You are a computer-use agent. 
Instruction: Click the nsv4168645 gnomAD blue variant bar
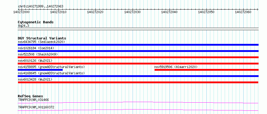(138, 76)
